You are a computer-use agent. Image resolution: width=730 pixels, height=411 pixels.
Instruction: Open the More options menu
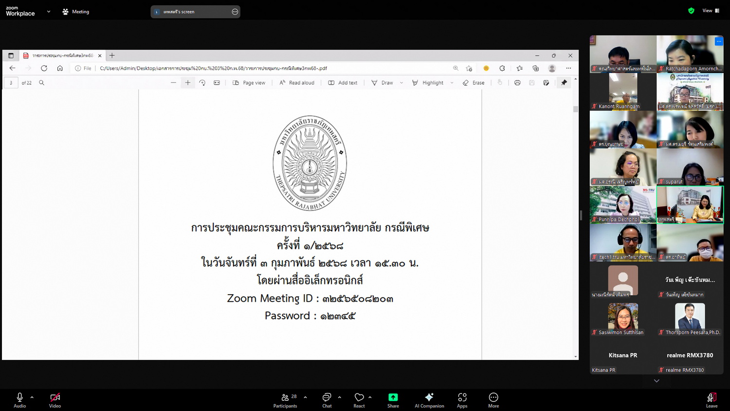pos(493,400)
